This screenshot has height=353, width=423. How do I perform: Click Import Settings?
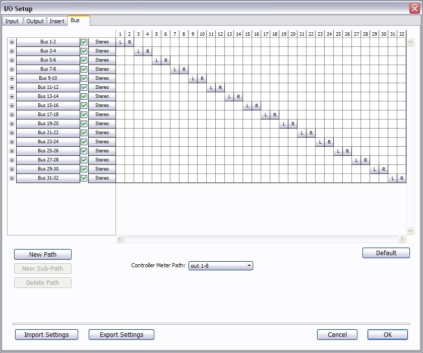[x=46, y=335]
